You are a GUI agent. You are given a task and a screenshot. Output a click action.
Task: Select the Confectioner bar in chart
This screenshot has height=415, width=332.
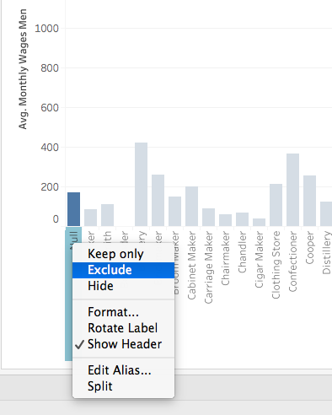tap(292, 190)
